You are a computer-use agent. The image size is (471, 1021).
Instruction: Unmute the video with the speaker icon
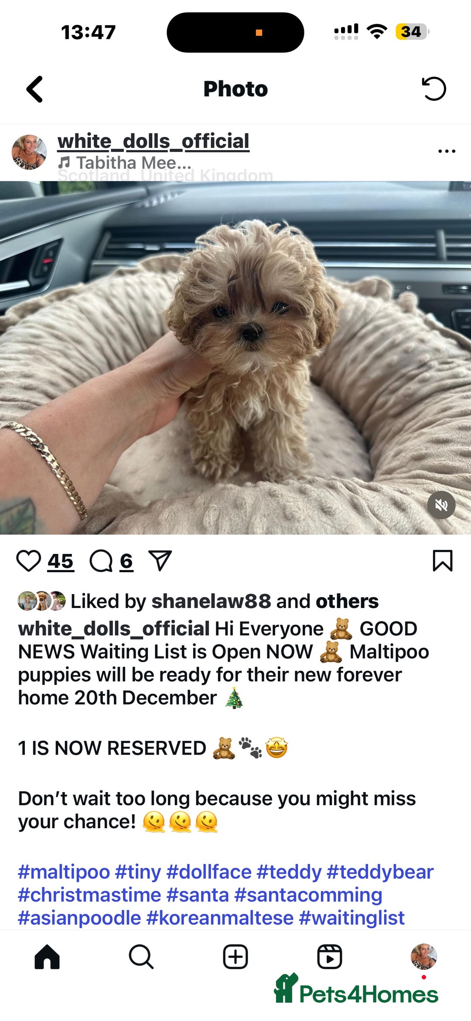(x=441, y=505)
